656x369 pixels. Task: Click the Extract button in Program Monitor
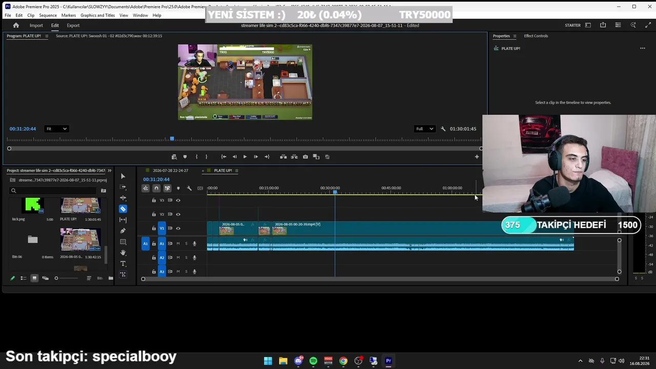coord(294,157)
